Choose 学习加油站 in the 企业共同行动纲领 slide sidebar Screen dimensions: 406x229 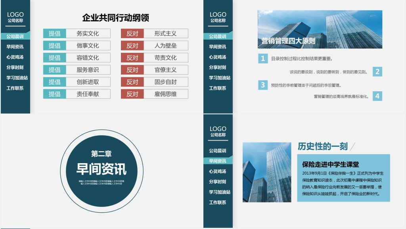coord(17,78)
